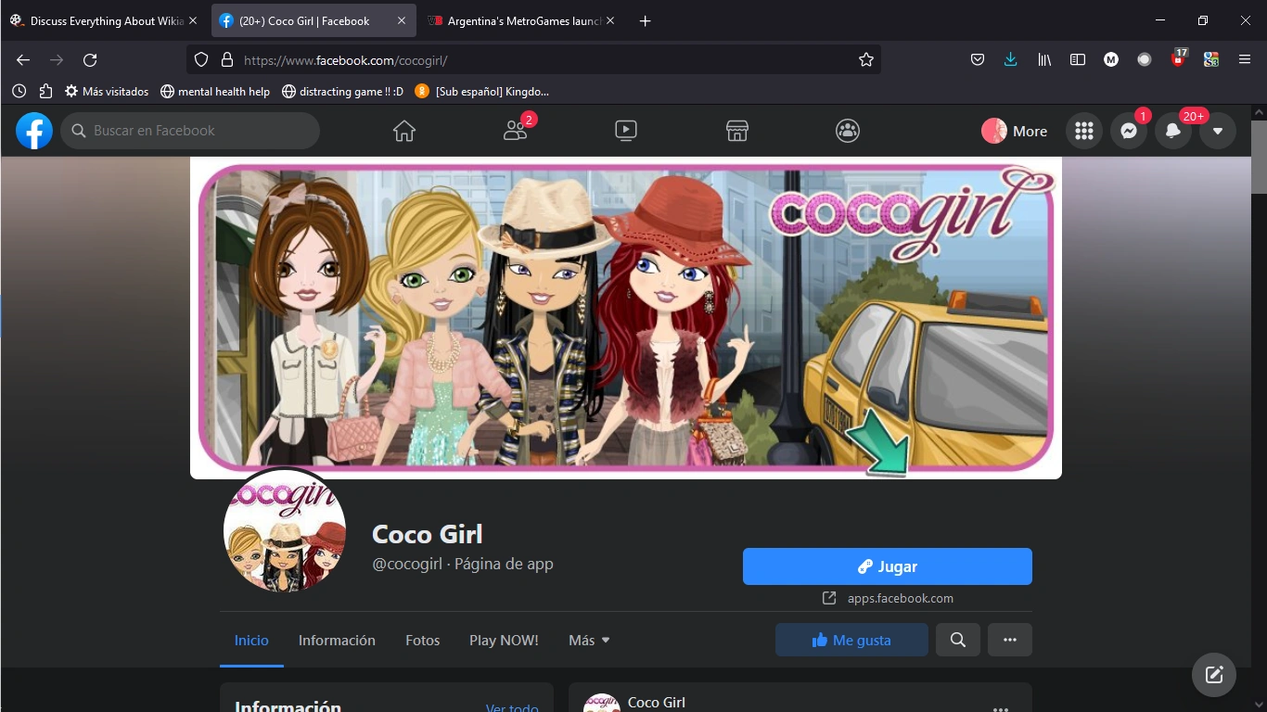The image size is (1267, 712).
Task: Open the account caret dropdown in the navbar
Action: coord(1217,131)
